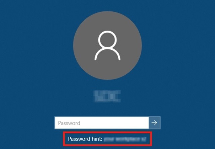The image size is (215, 149).
Task: Click the right end of the password box
Action: [144, 123]
